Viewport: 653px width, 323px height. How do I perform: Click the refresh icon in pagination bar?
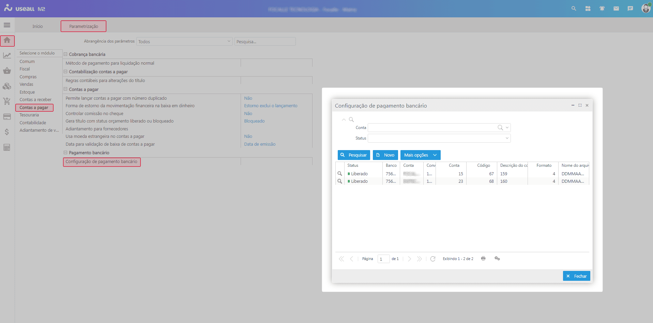433,259
